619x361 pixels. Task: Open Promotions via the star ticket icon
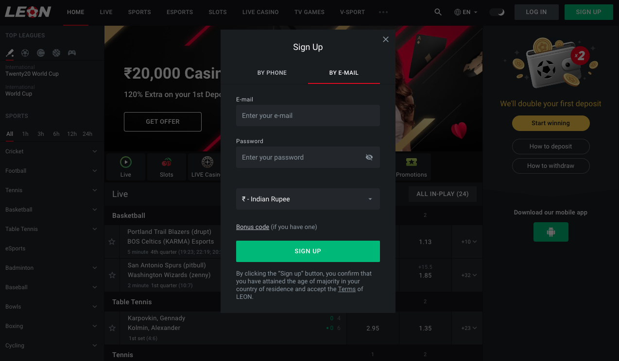[x=412, y=163]
